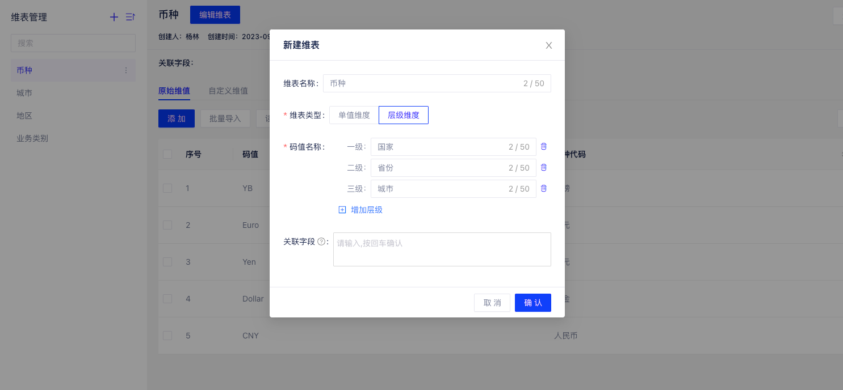Select 层级维度 table type
Viewport: 843px width, 390px height.
coord(403,115)
